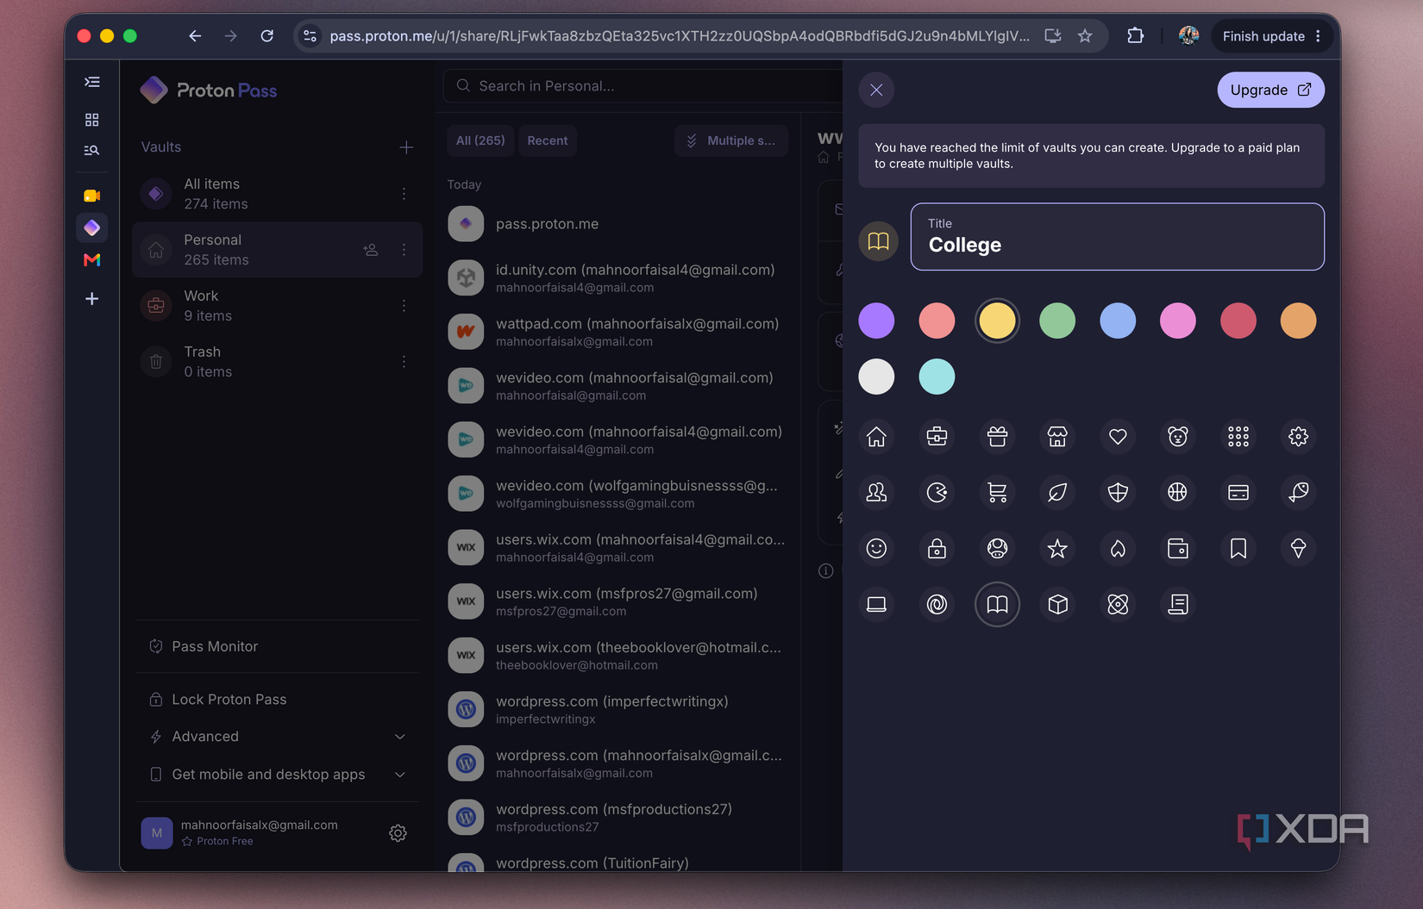This screenshot has width=1423, height=909.
Task: Choose the light blue vault color
Action: [1118, 321]
